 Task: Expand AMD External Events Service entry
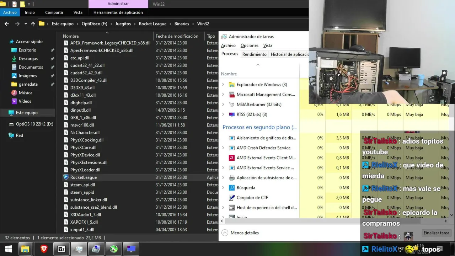(x=223, y=168)
